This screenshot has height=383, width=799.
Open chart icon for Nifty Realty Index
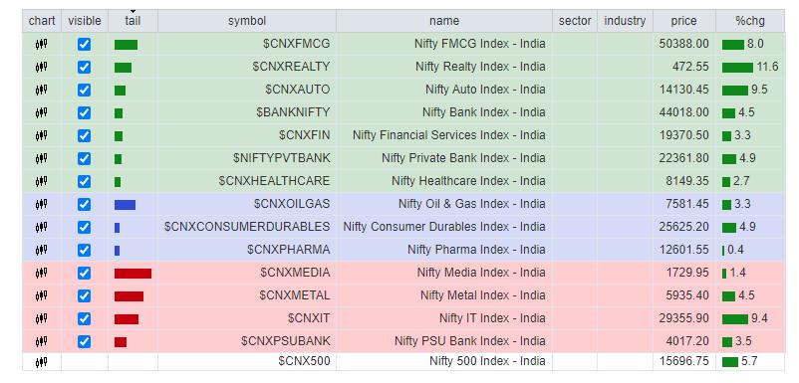tap(41, 67)
